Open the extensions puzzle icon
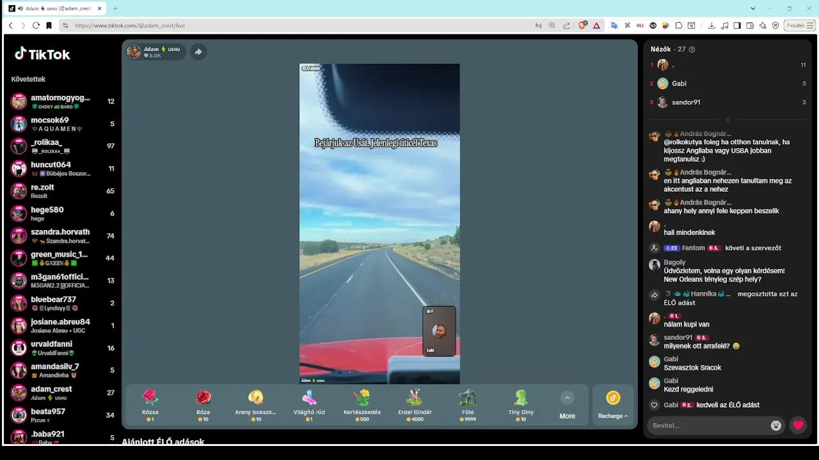This screenshot has height=460, width=819. pos(679,26)
